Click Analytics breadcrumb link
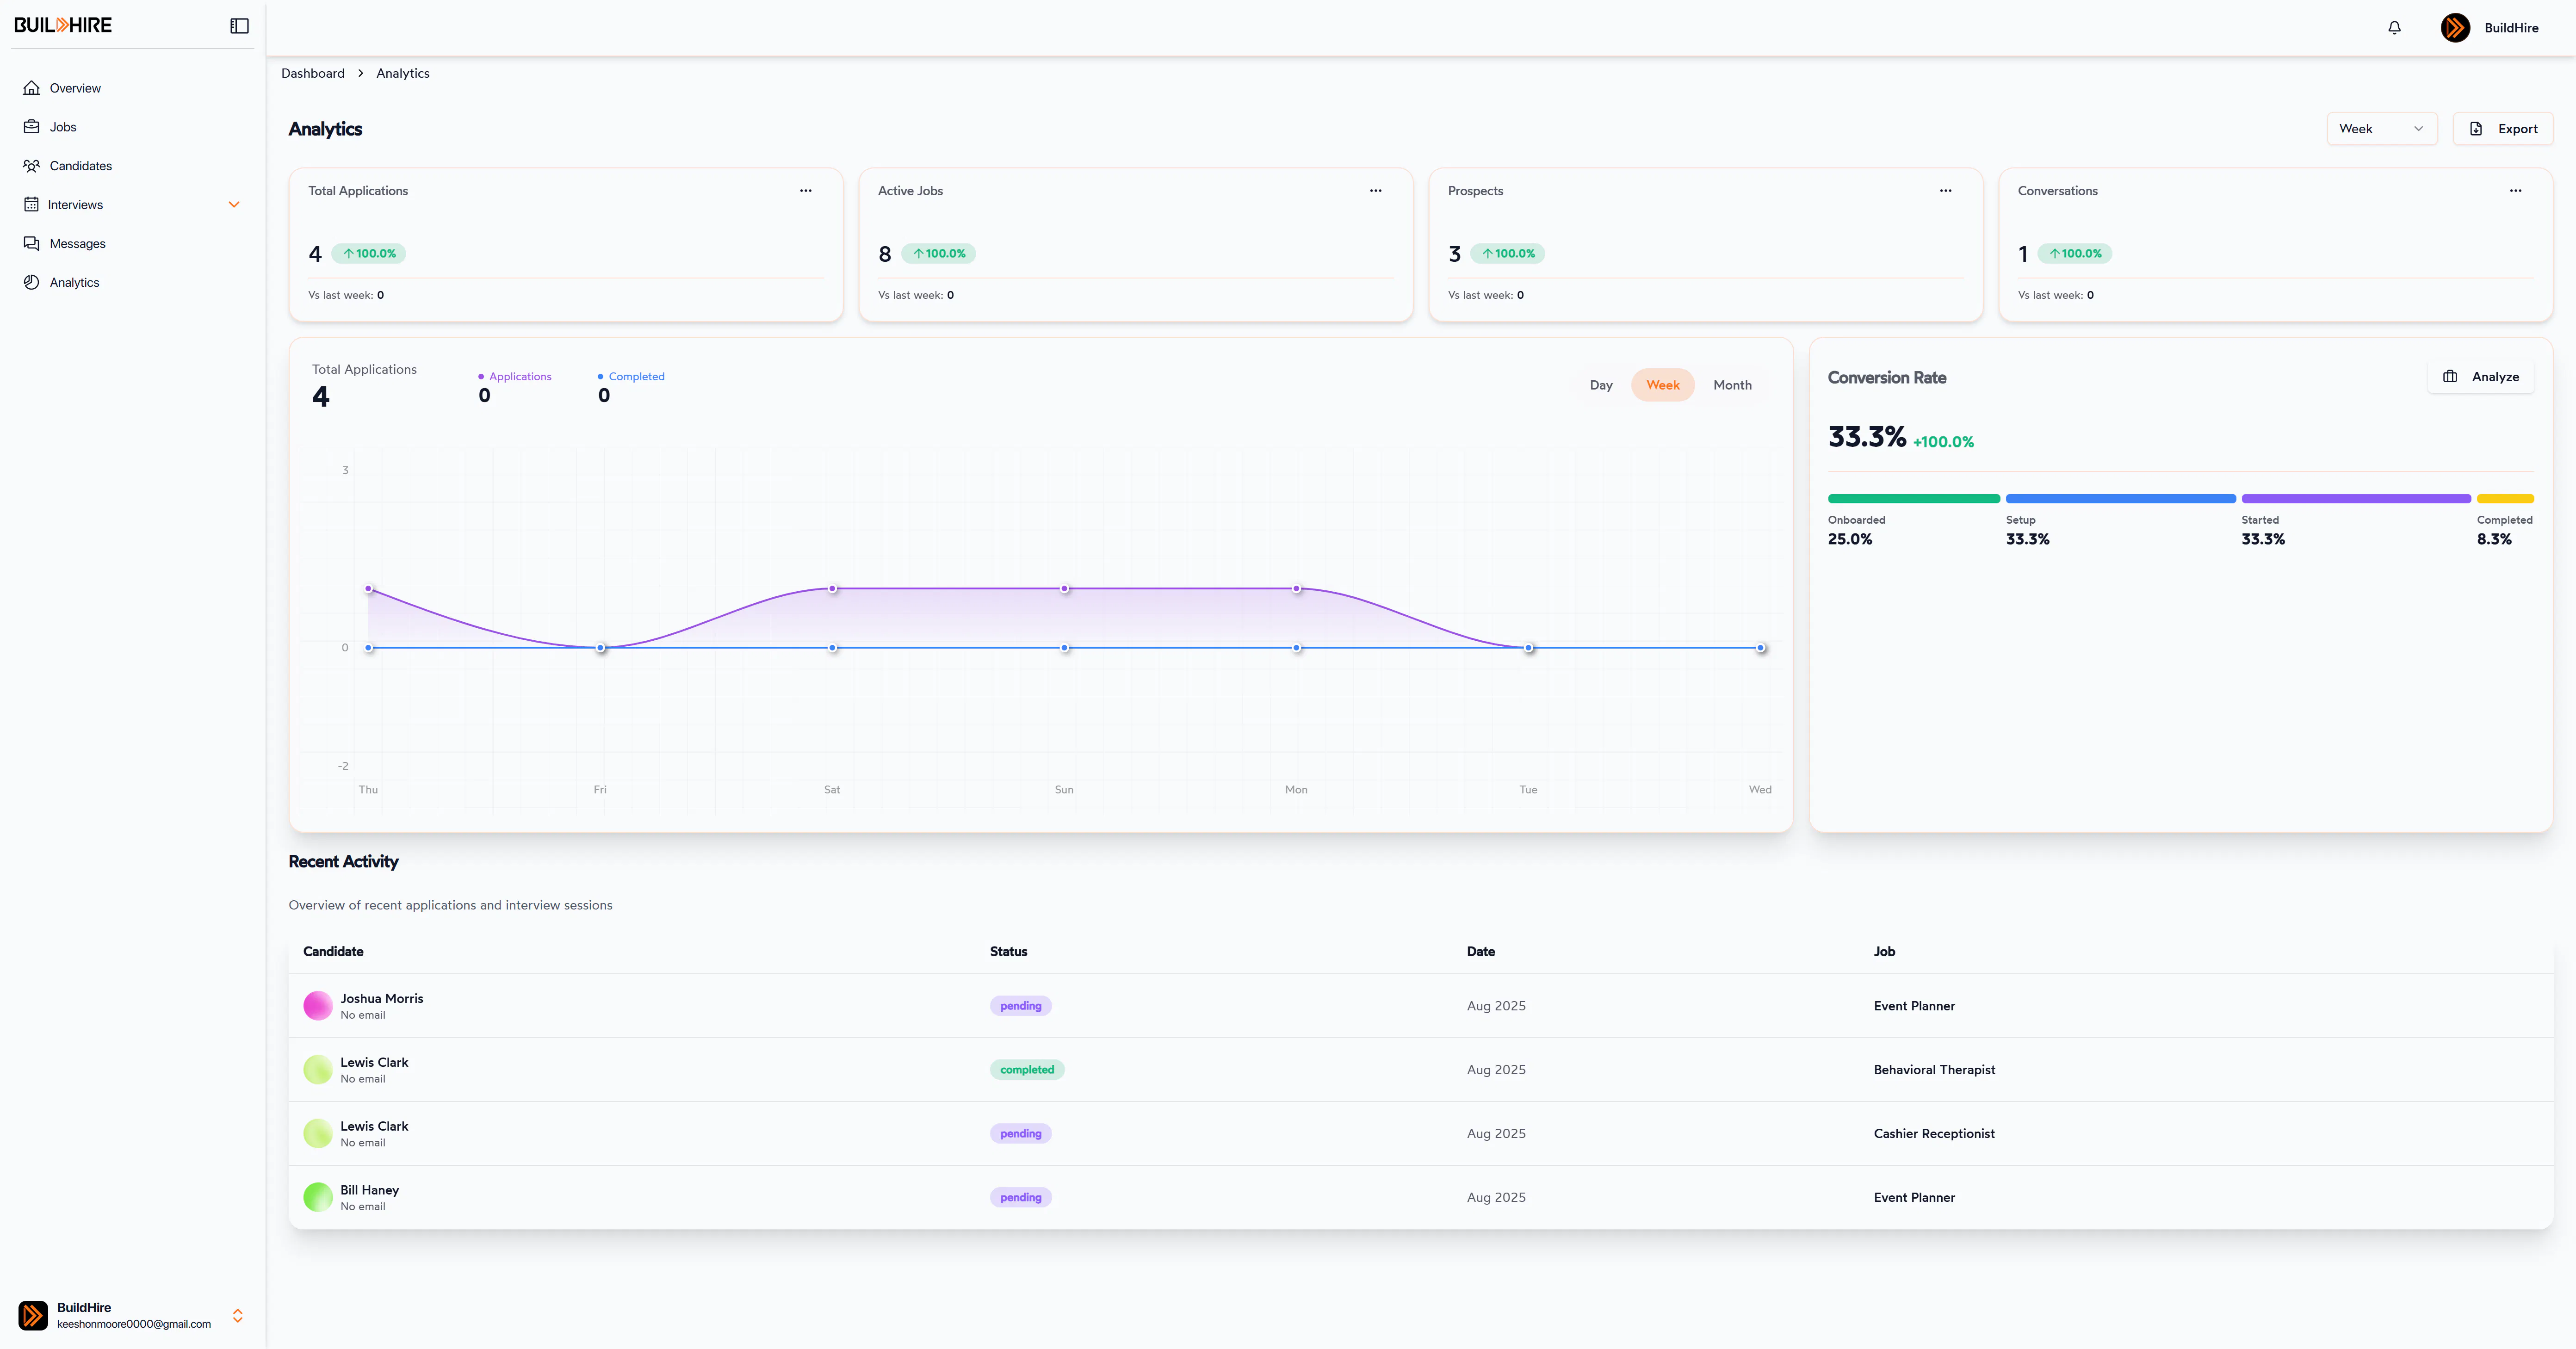 [x=403, y=74]
